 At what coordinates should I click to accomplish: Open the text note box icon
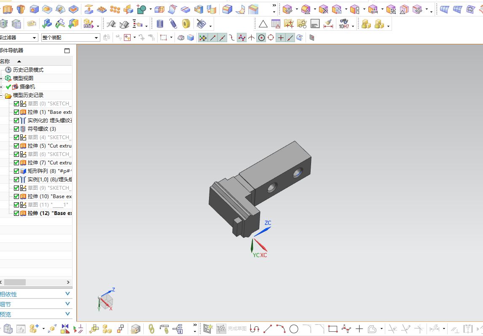pos(315,24)
